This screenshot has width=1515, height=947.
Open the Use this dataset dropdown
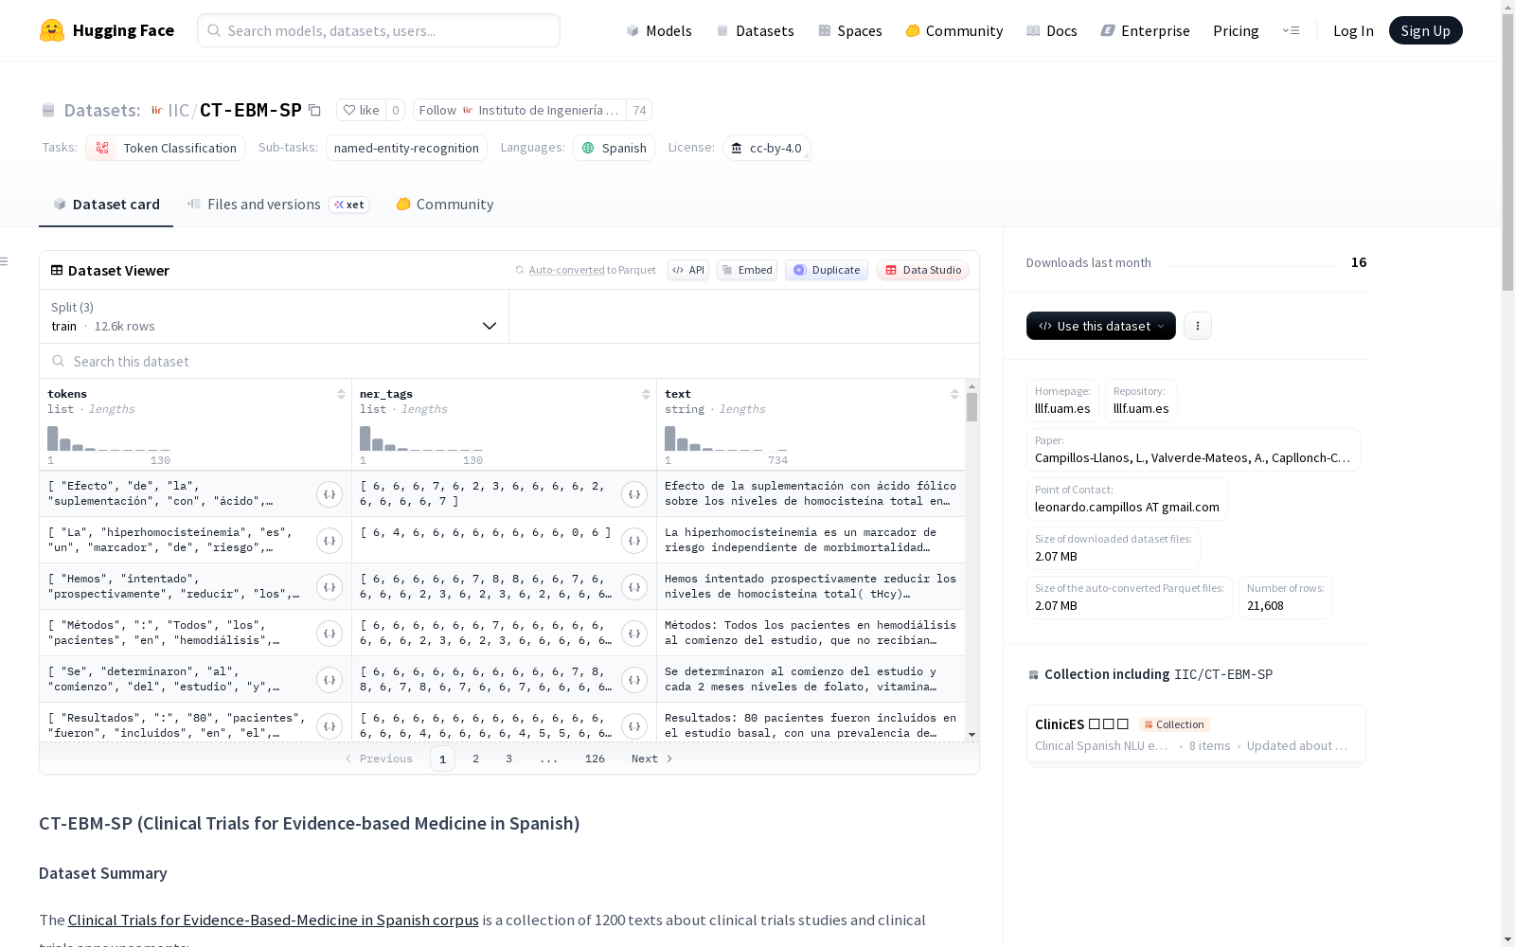coord(1101,326)
